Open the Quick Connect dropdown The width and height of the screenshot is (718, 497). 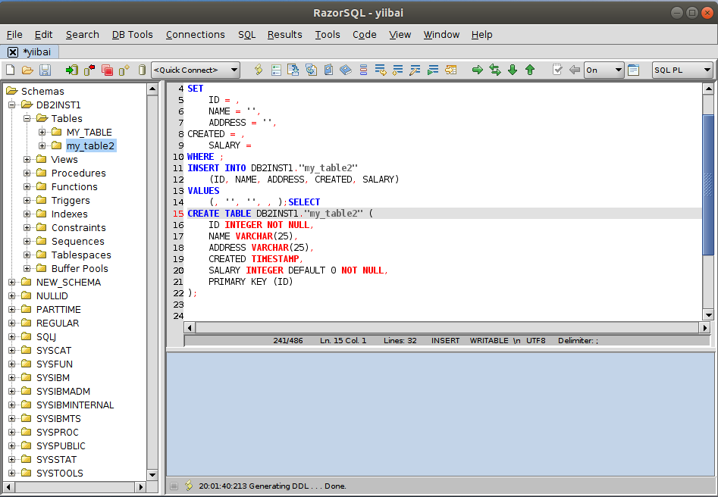point(196,70)
